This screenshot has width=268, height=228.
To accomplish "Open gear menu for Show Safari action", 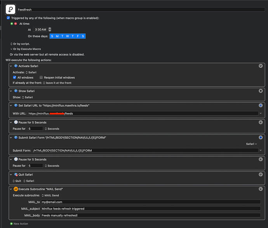I will (261, 91).
